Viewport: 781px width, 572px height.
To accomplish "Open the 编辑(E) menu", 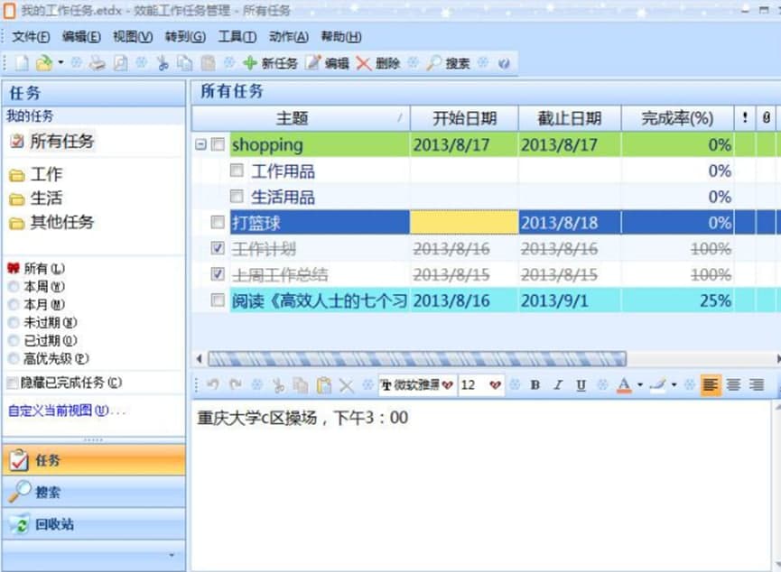I will 81,36.
